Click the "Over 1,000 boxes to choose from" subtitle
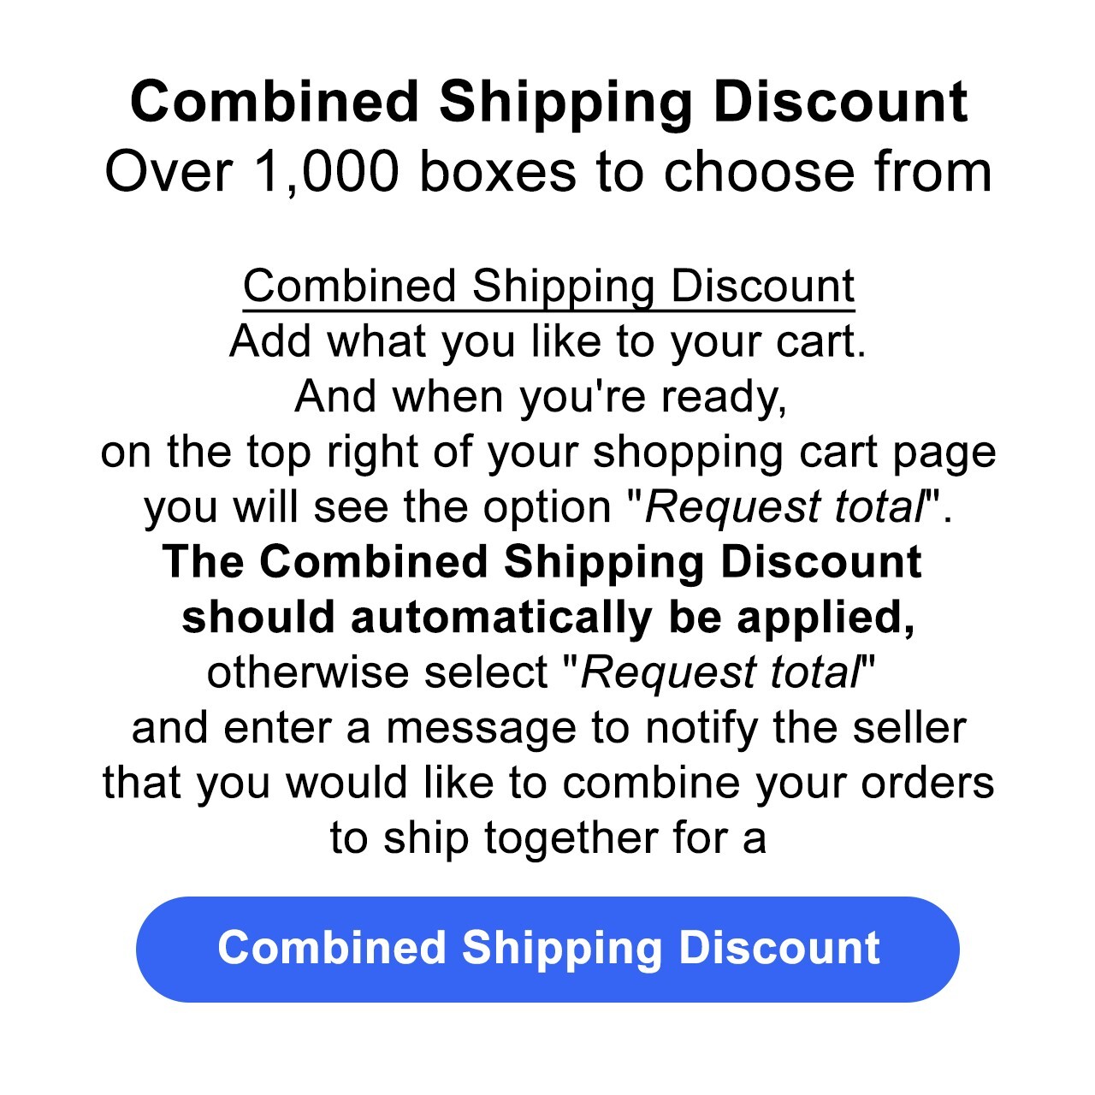1095x1095 pixels. (548, 171)
